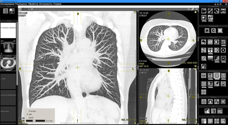
Task: Select the 1cm ruler calibration tool
Action: (x=204, y=76)
